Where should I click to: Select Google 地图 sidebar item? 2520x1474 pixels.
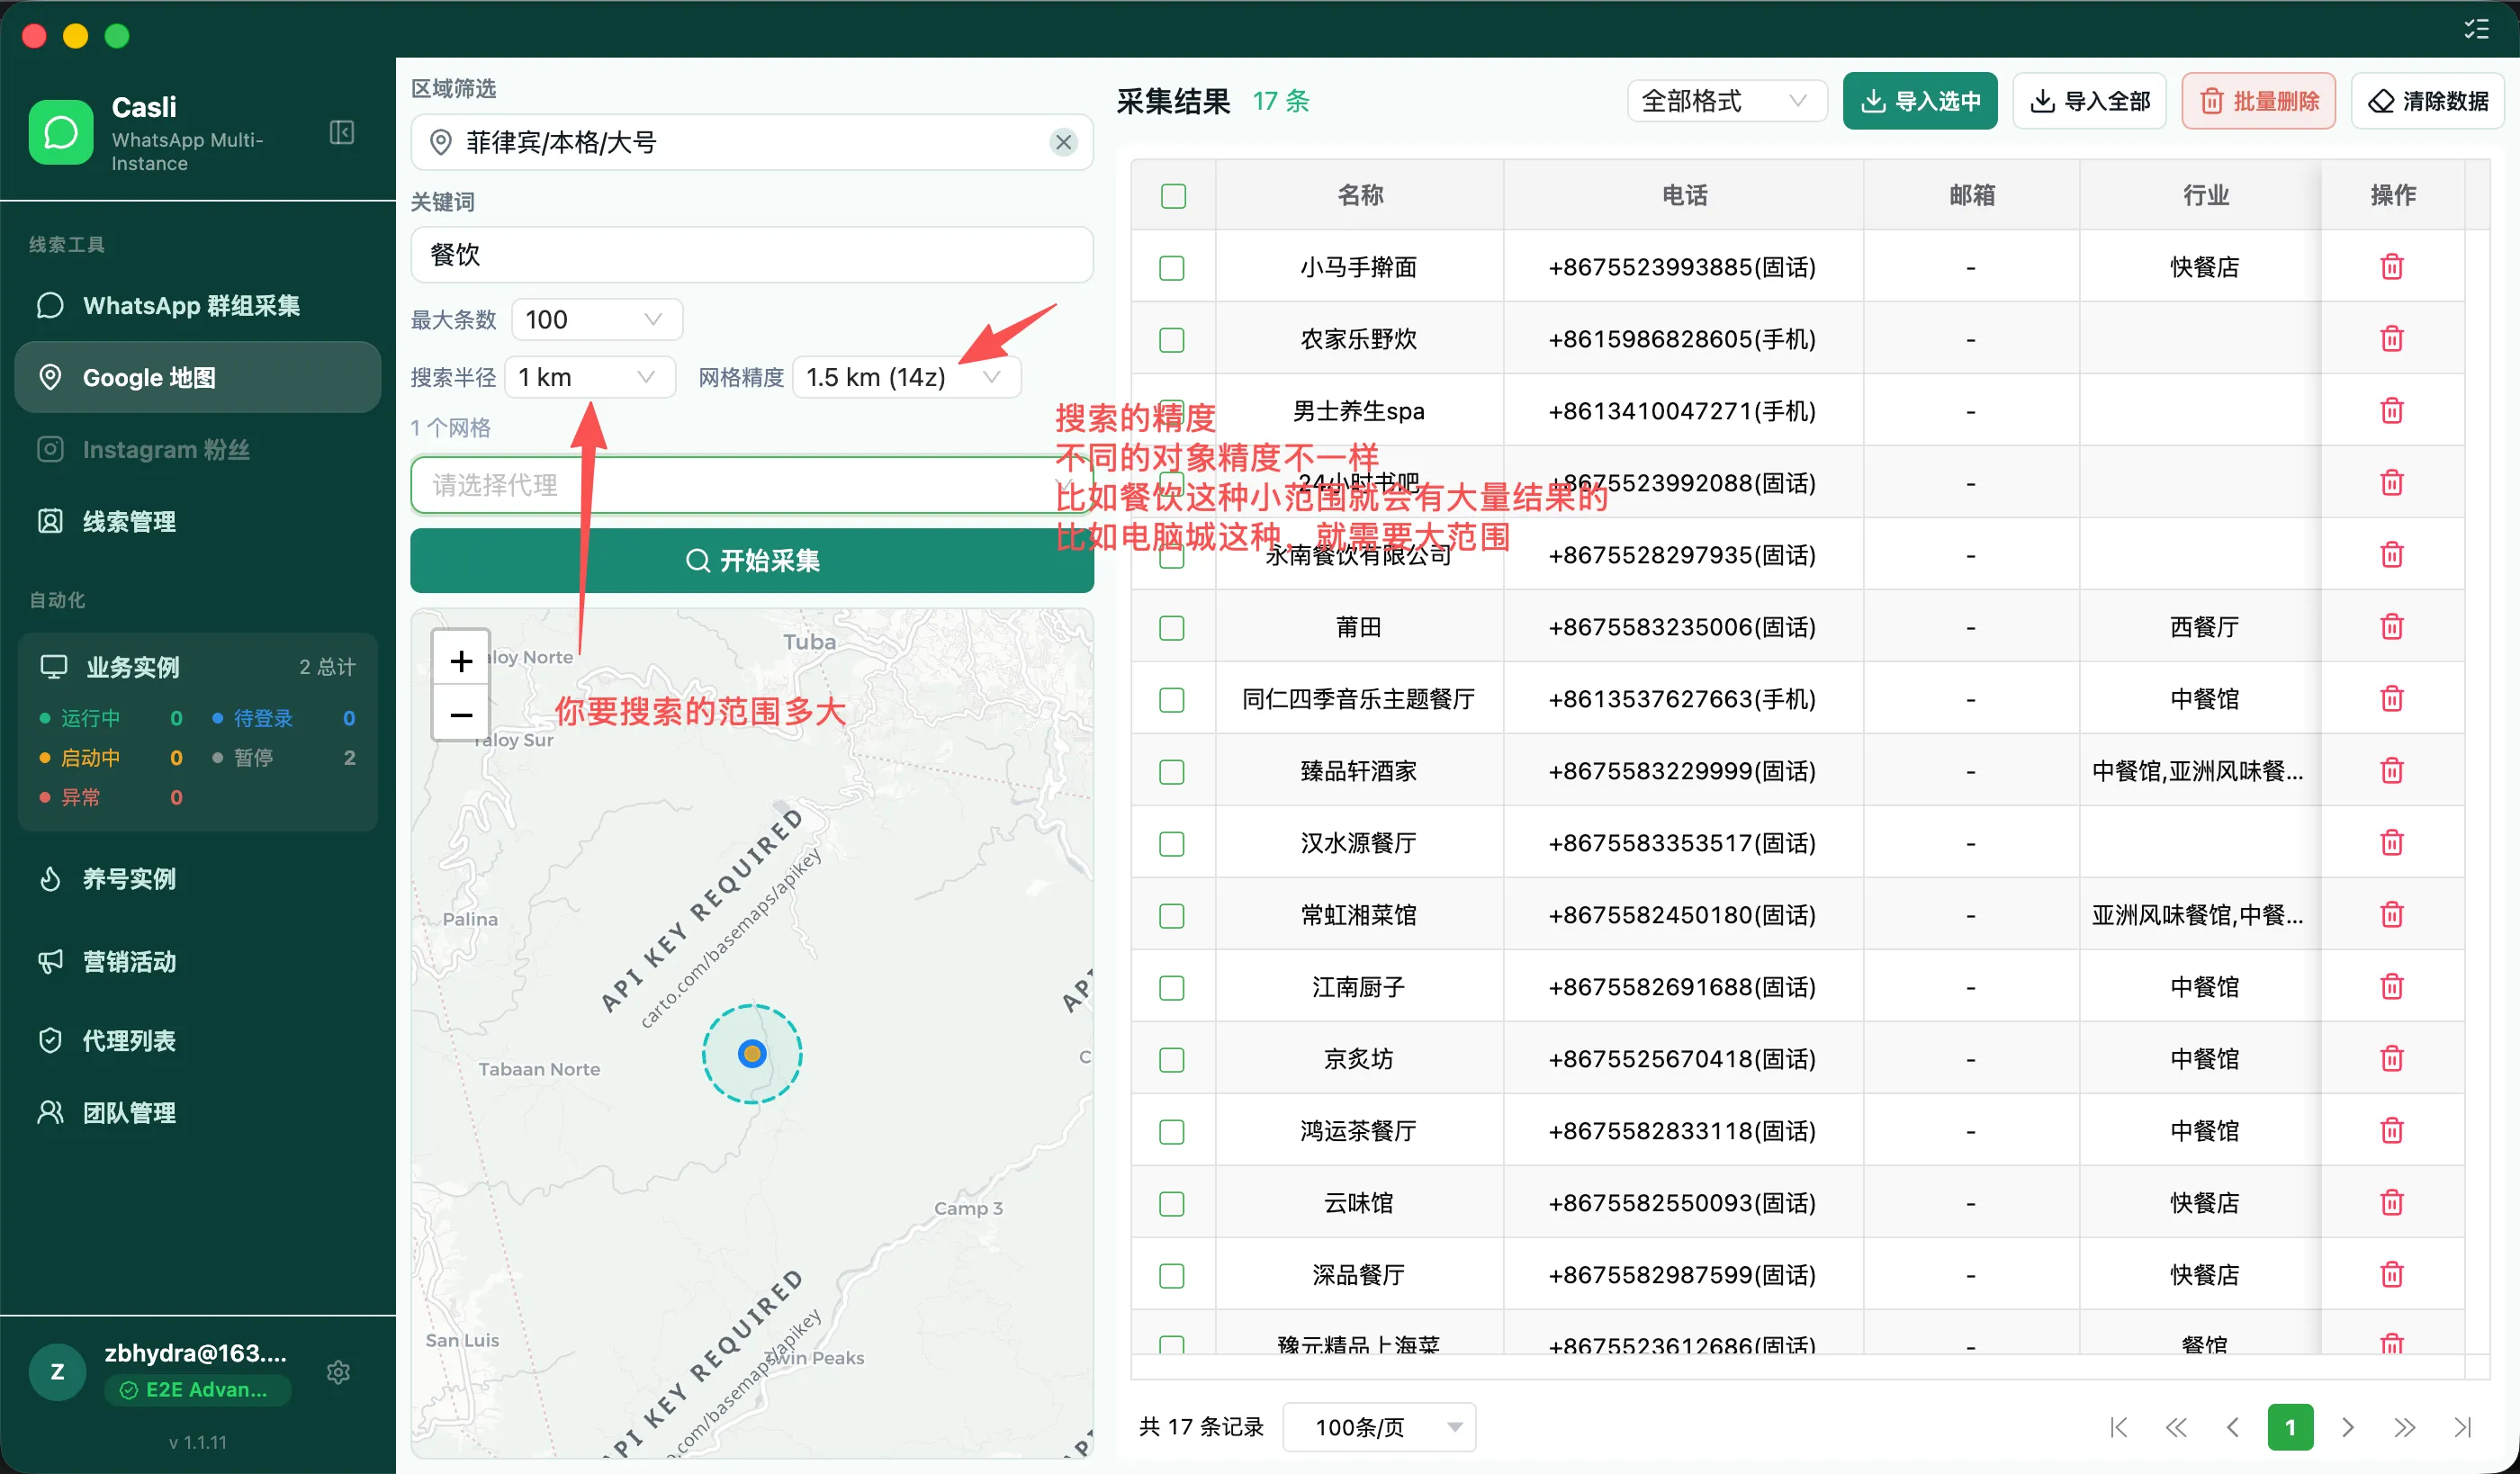pos(197,377)
